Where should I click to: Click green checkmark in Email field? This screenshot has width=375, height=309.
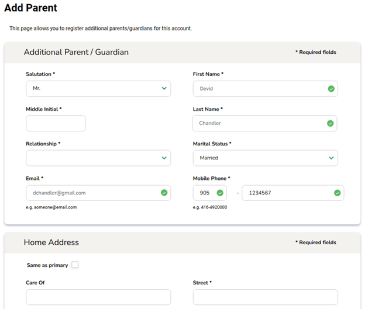(164, 193)
